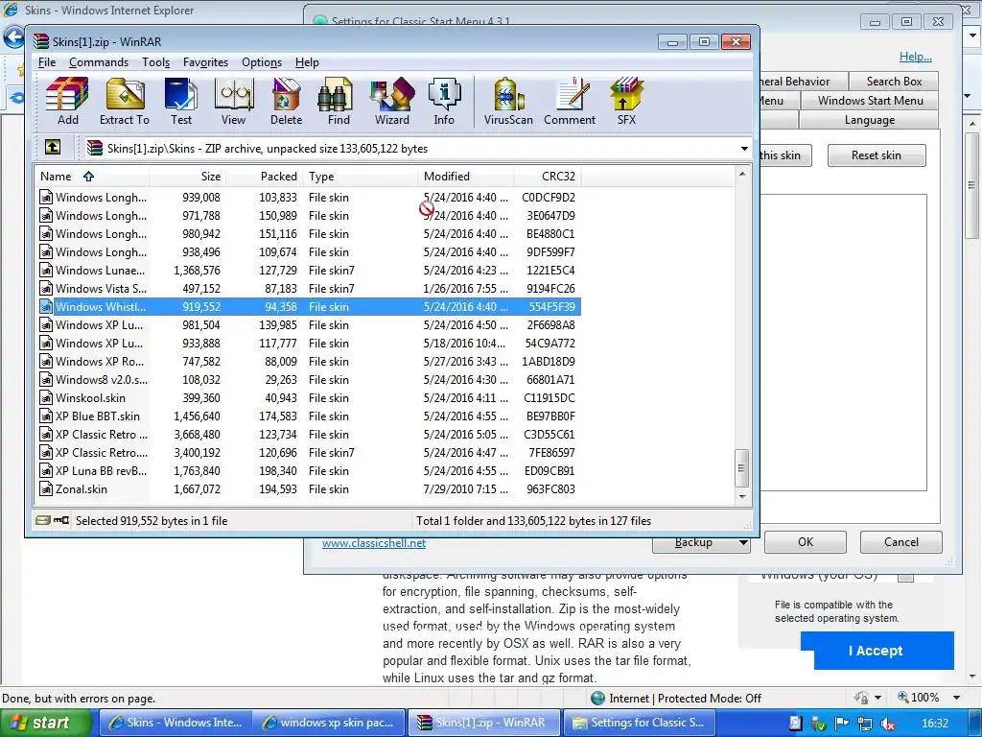Open the WinRAR File menu
This screenshot has width=982, height=737.
(x=47, y=62)
